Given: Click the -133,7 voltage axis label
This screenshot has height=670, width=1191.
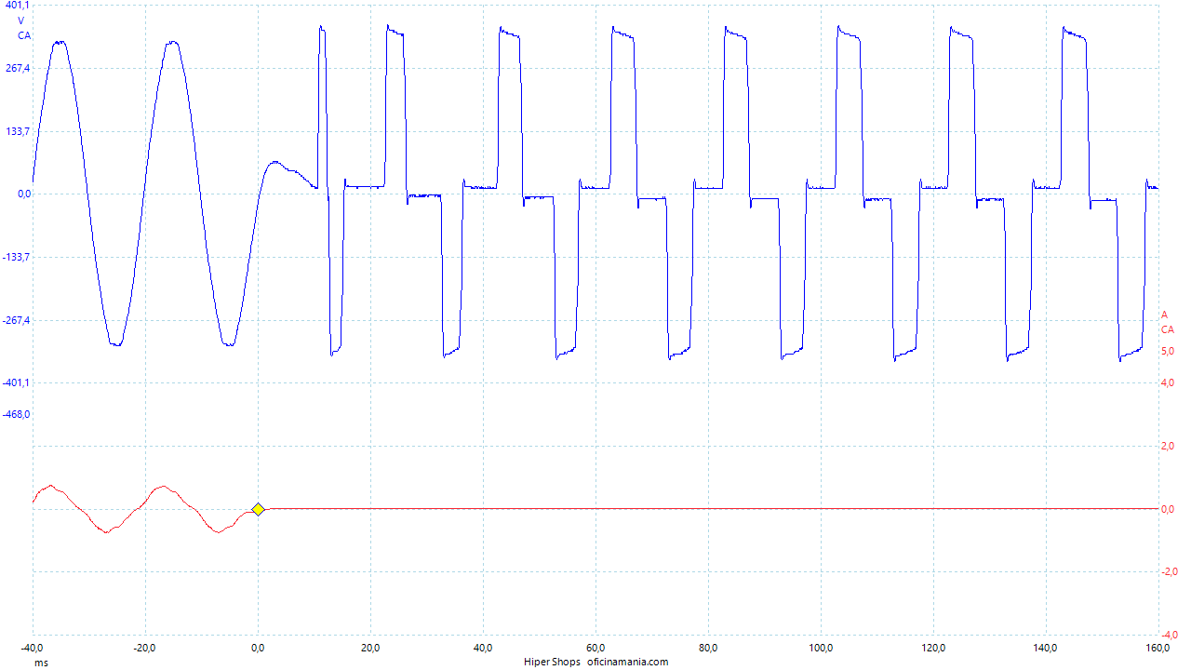Looking at the screenshot, I should click(16, 257).
